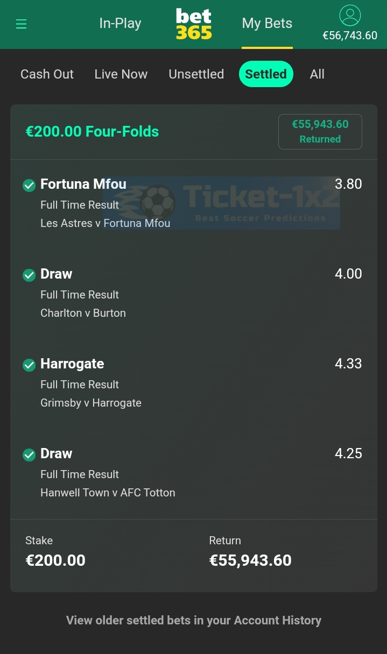The image size is (387, 654).
Task: Show Live Now bets filter
Action: [x=121, y=74]
